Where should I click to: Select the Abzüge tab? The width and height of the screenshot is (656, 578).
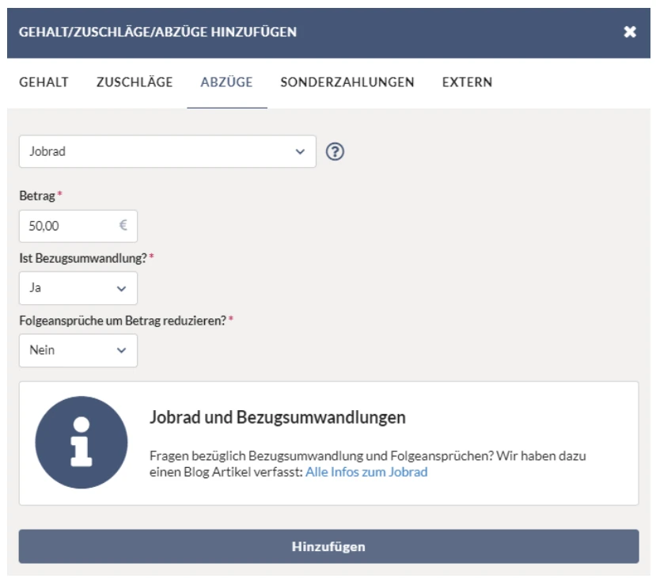[x=227, y=82]
